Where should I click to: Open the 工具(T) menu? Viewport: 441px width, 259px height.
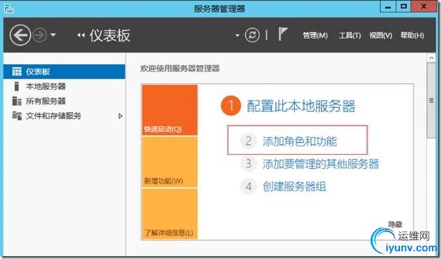pos(350,36)
